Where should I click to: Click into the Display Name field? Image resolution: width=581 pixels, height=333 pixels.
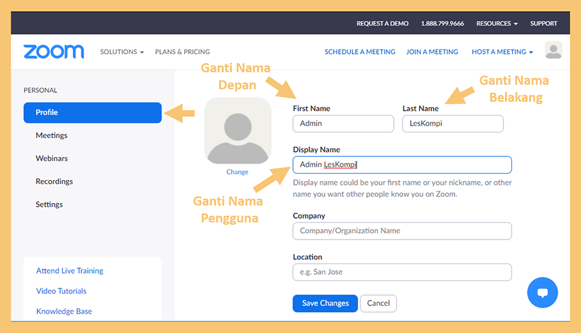pyautogui.click(x=402, y=164)
